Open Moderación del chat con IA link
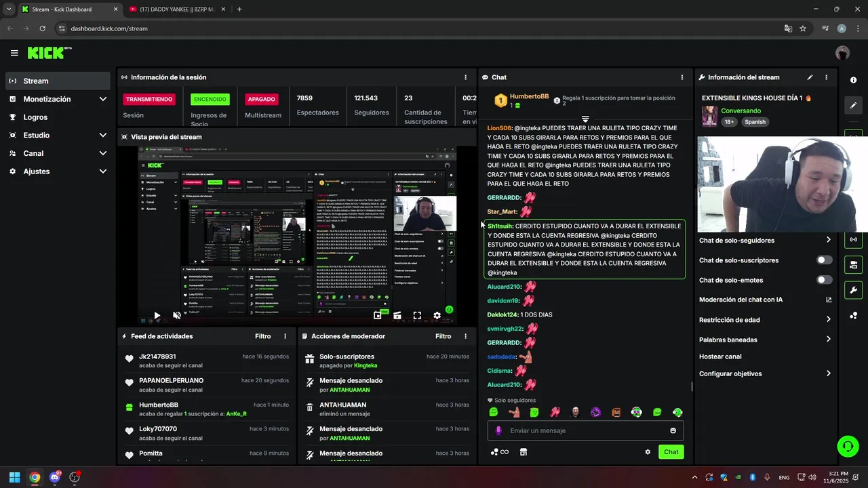Image resolution: width=868 pixels, height=488 pixels. click(765, 300)
